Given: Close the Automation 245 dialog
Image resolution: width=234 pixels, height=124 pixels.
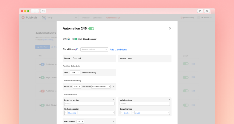Looking at the screenshot, I should pyautogui.click(x=170, y=28).
